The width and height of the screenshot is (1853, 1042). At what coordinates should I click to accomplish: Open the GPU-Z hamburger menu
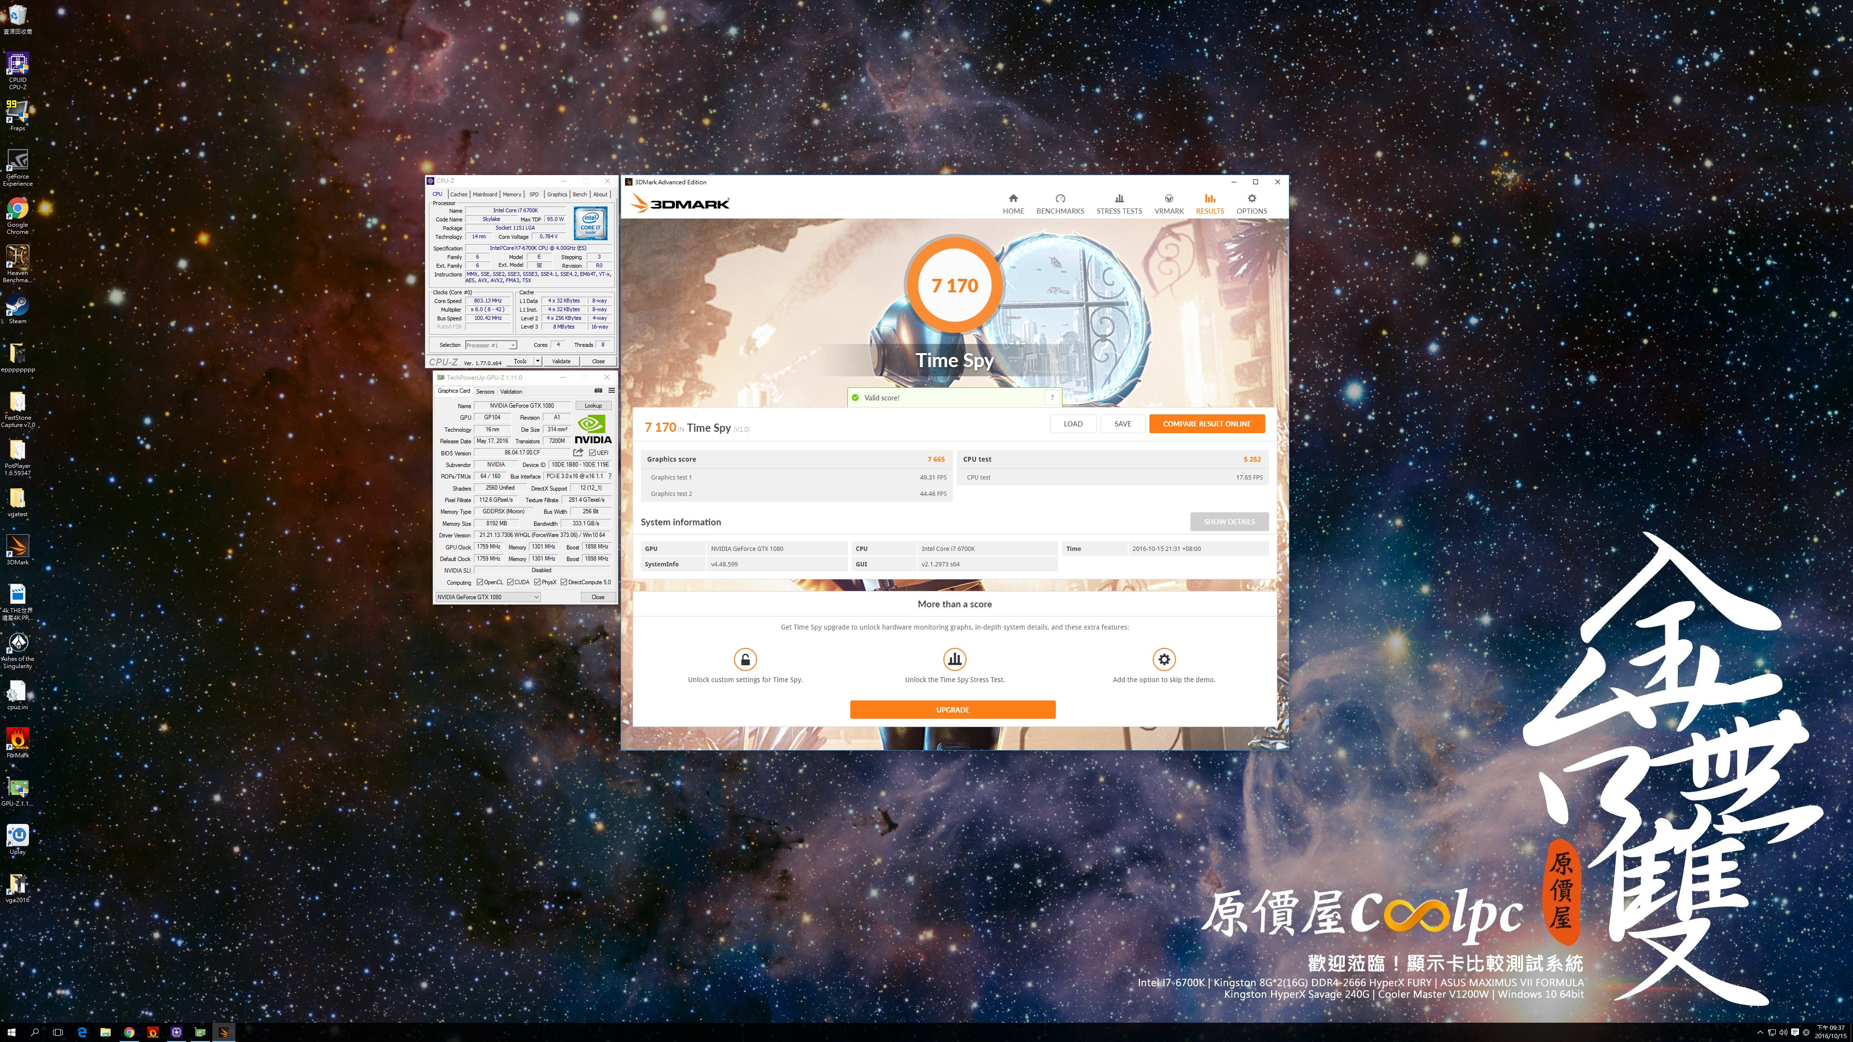tap(611, 390)
